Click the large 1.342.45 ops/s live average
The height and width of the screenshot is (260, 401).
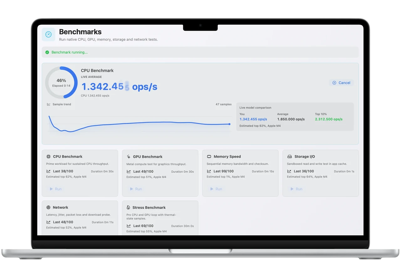[119, 87]
